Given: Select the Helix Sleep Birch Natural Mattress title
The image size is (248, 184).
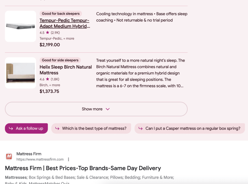Looking at the screenshot, I should coord(66,70).
